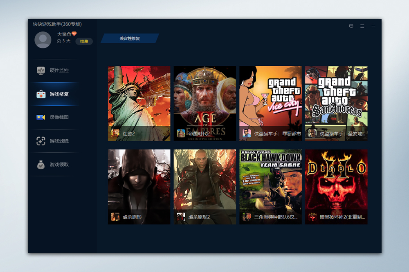Viewport: 409px width, 272px height.
Task: Pick the 虐杀原形2 game cover
Action: point(205,186)
